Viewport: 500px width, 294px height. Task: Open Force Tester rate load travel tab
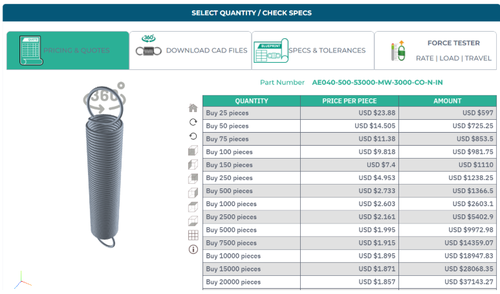pyautogui.click(x=437, y=51)
